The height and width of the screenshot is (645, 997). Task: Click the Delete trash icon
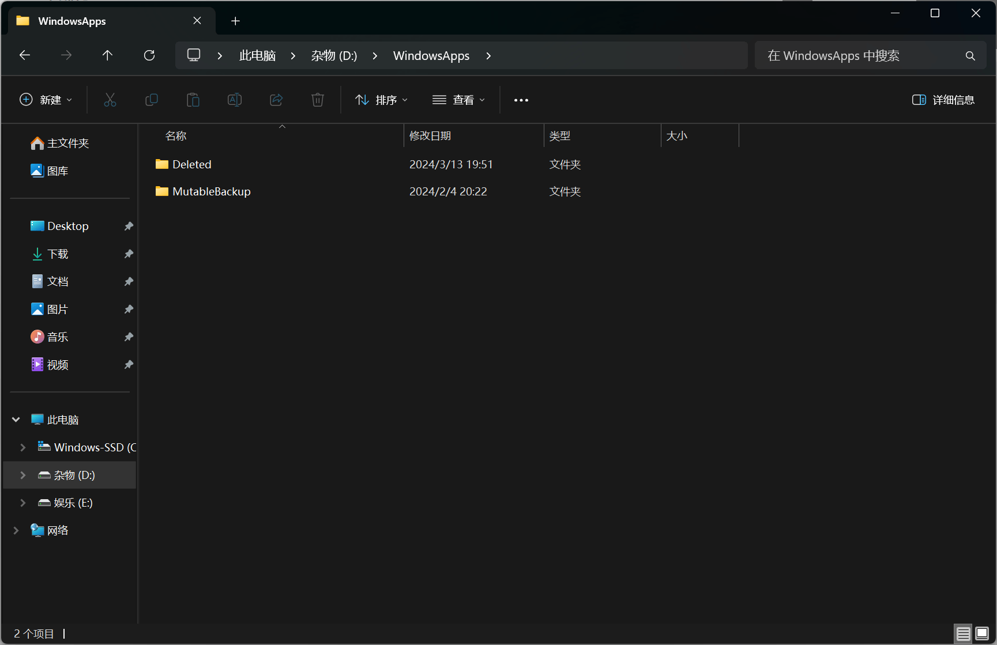318,100
